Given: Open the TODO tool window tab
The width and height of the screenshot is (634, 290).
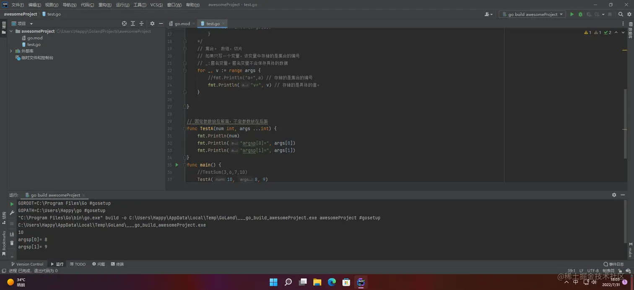Looking at the screenshot, I should coord(78,264).
